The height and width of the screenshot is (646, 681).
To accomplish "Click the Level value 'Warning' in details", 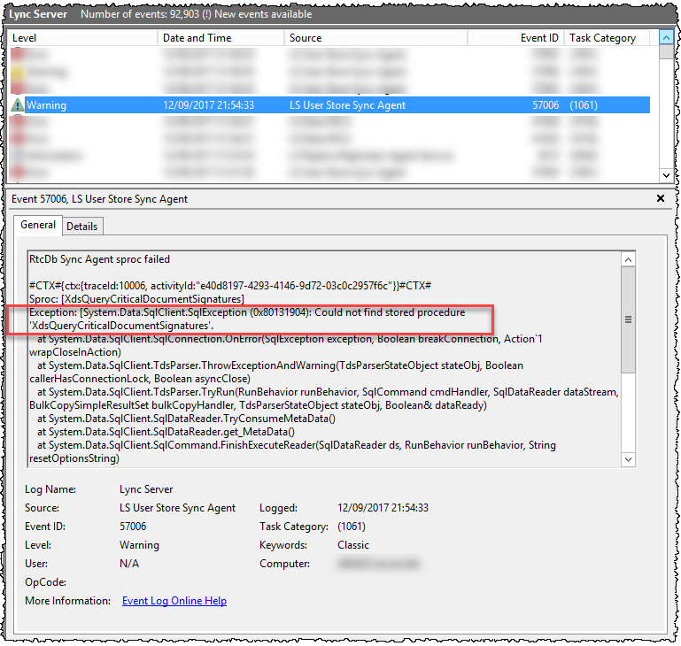I will pos(139,545).
